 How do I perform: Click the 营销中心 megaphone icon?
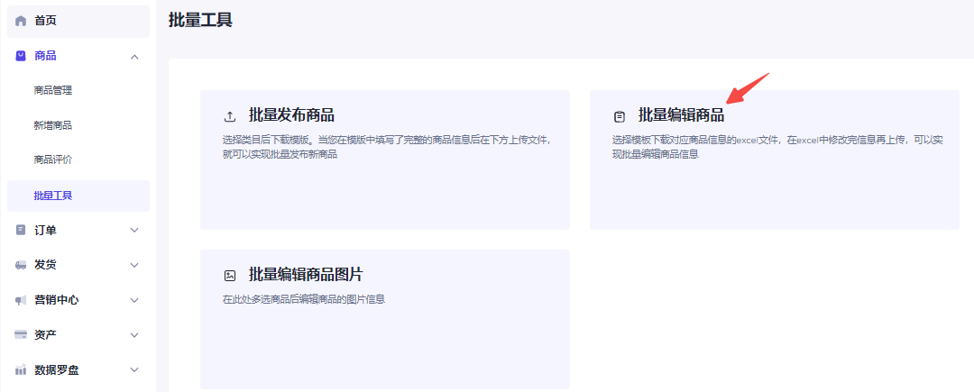click(x=21, y=300)
